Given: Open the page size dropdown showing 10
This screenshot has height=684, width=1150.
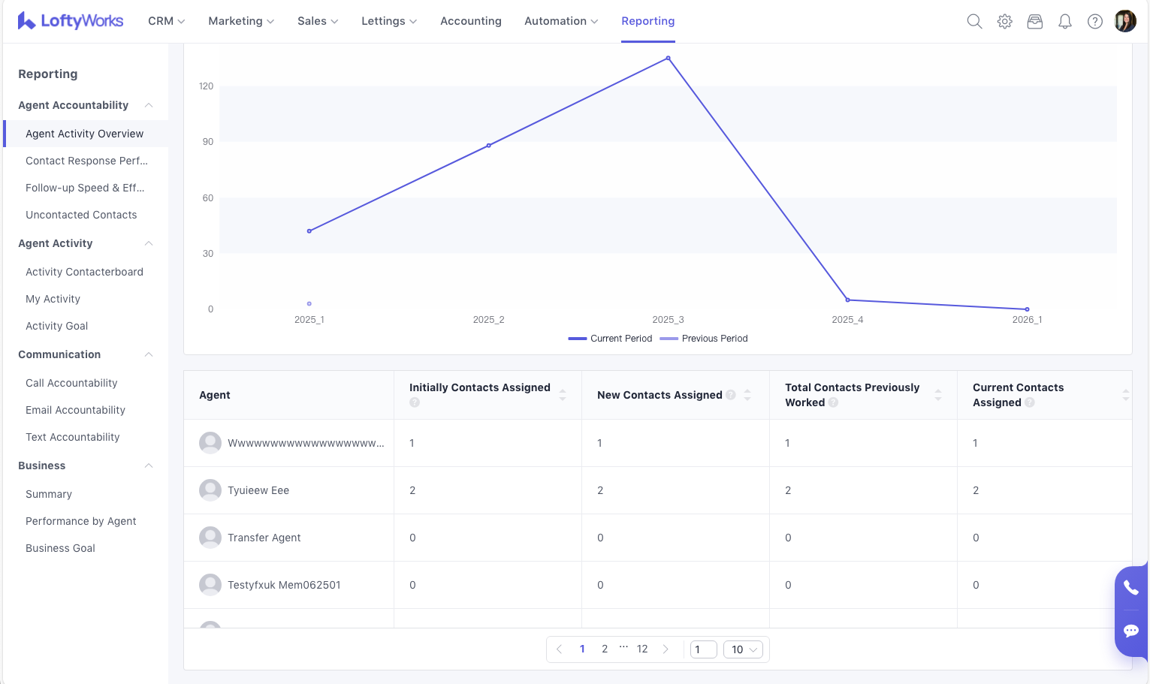Looking at the screenshot, I should pos(743,649).
